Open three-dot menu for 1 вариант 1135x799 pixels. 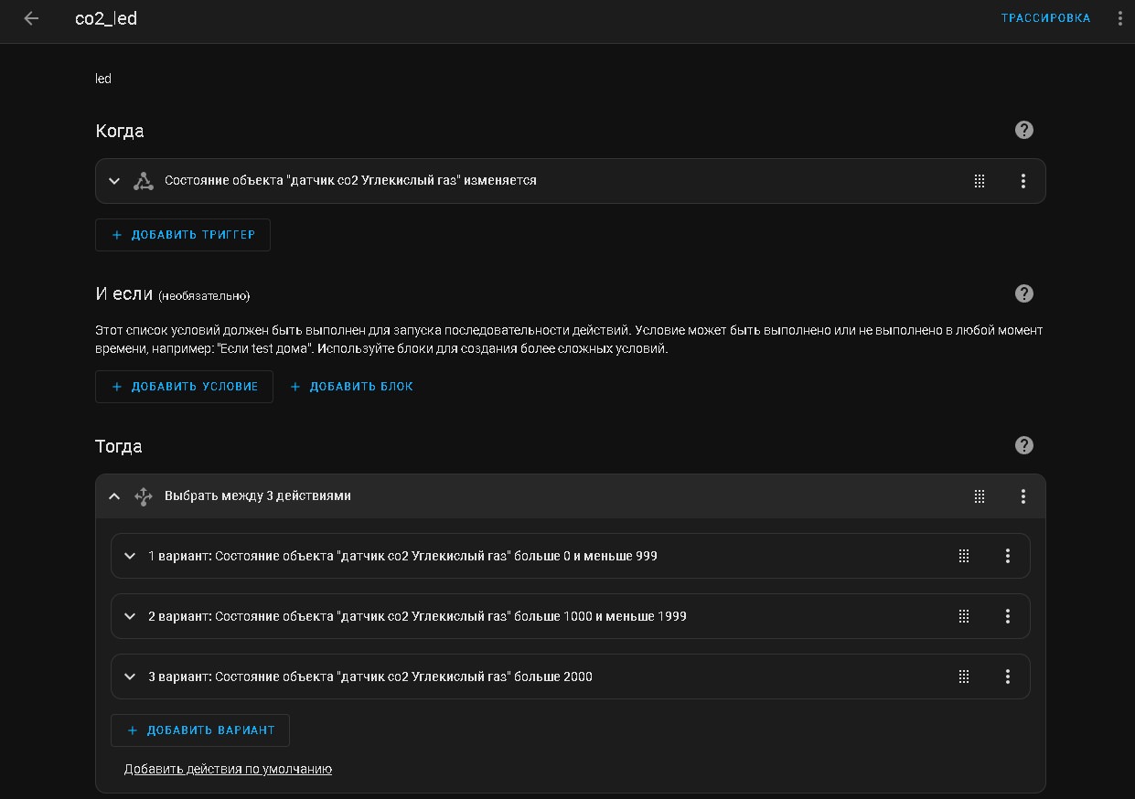coord(1008,556)
